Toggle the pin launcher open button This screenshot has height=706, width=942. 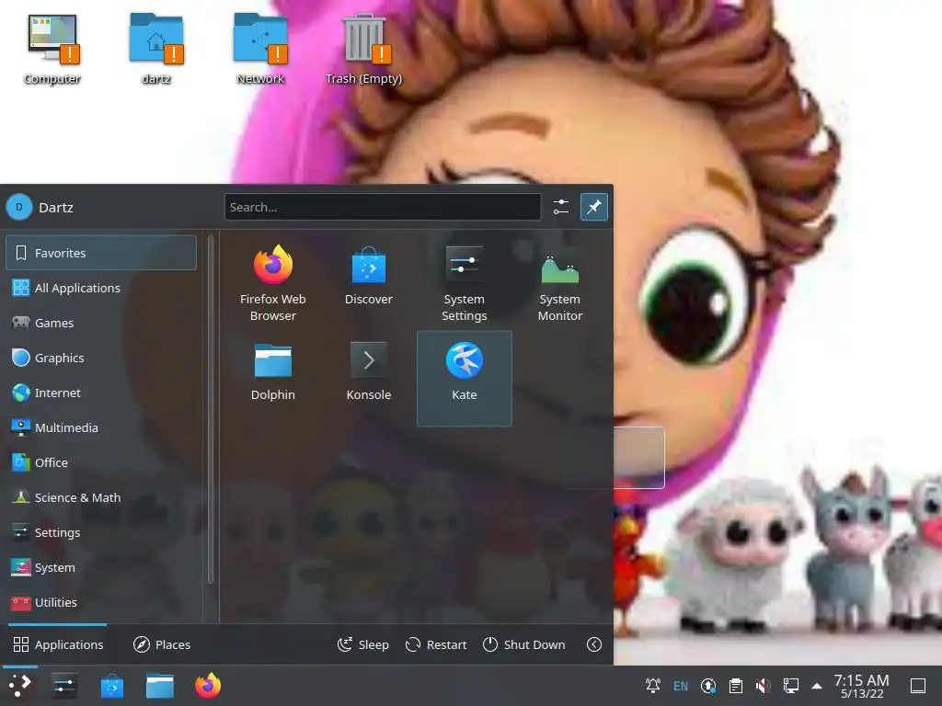pyautogui.click(x=594, y=207)
